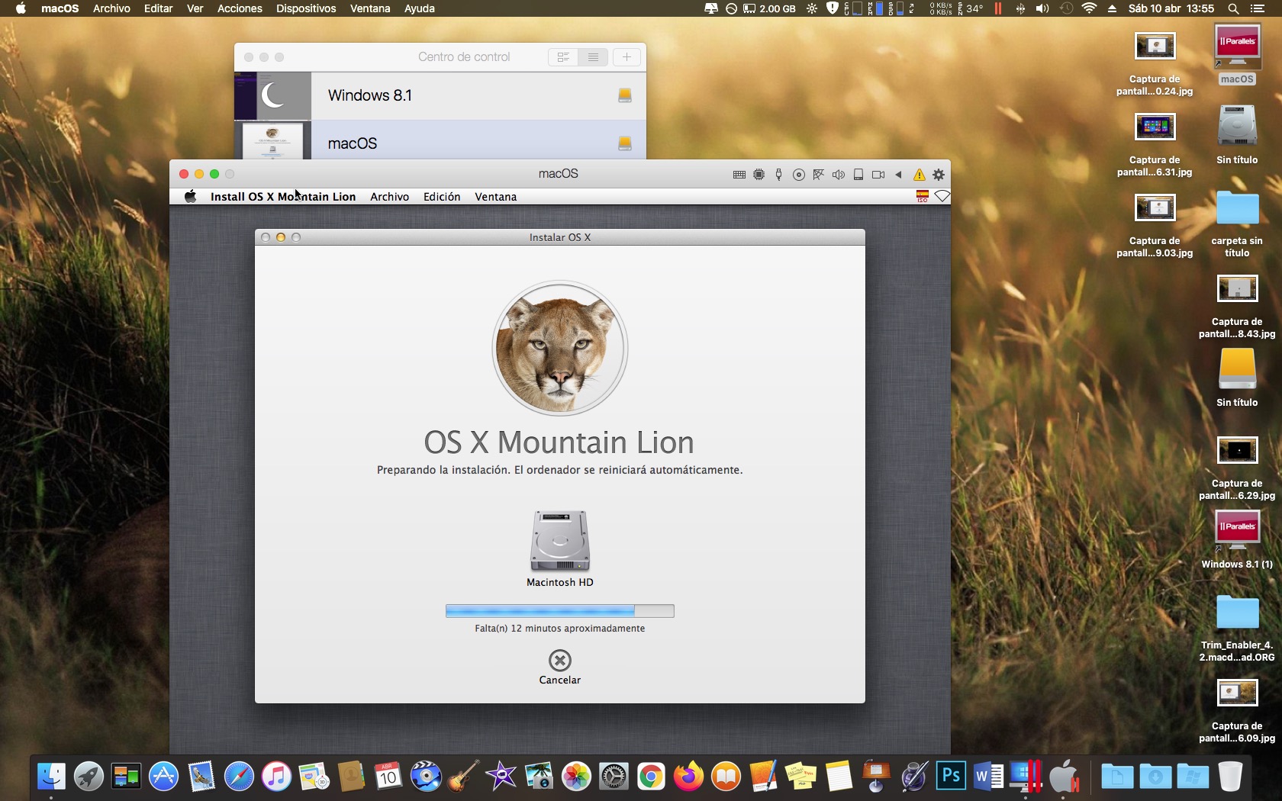Image resolution: width=1282 pixels, height=801 pixels.
Task: Click the installation progress bar
Action: [x=560, y=610]
